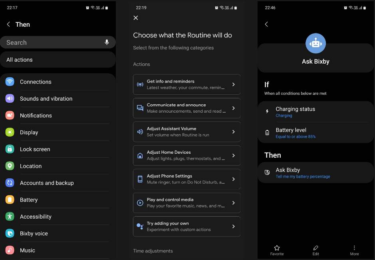
Task: Tap the Connections category icon
Action: coord(11,82)
